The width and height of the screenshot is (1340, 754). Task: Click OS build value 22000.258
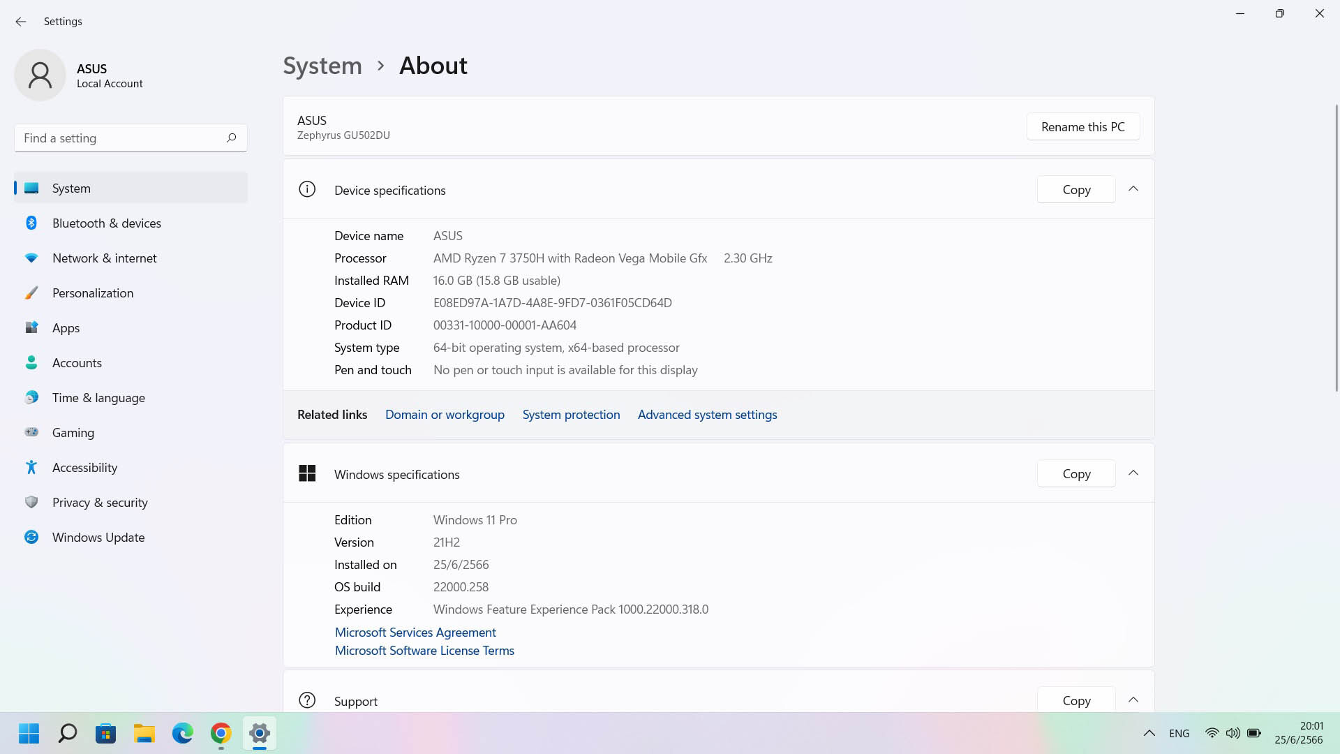(x=461, y=586)
